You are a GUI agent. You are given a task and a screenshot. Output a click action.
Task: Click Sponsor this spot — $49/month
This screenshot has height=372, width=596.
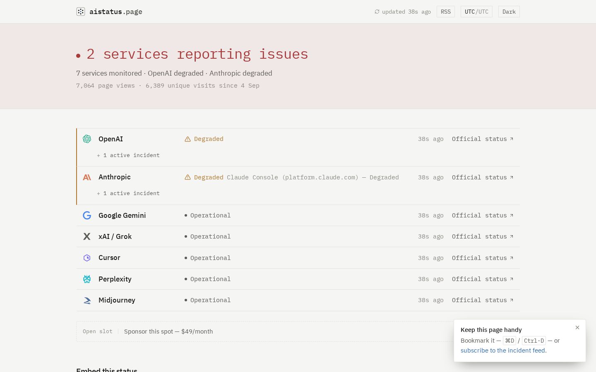[168, 331]
